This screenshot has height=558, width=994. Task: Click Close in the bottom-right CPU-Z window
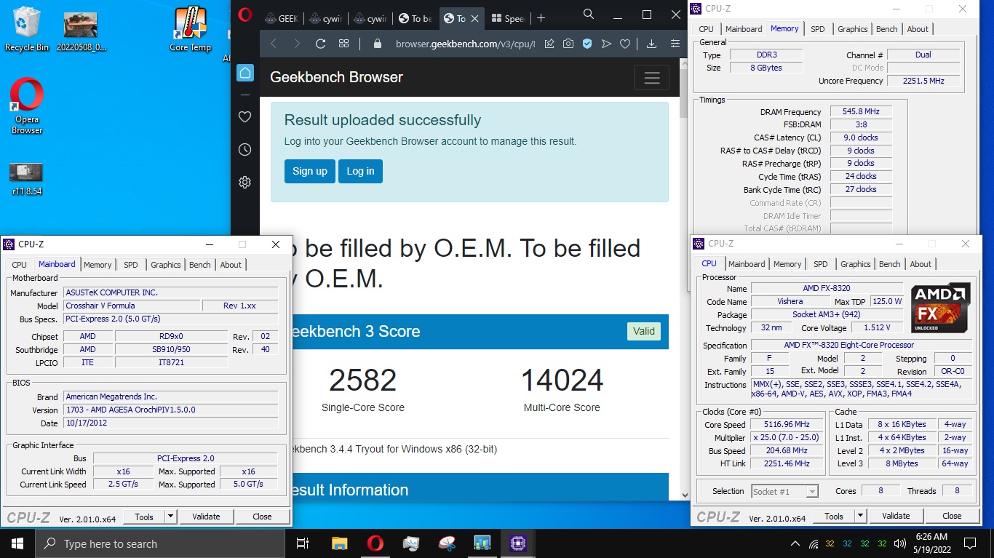[952, 516]
